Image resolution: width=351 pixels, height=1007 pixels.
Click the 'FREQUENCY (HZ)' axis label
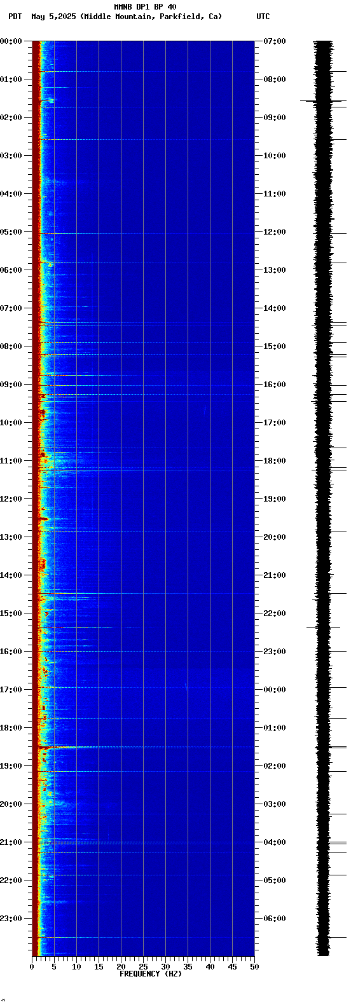151,973
